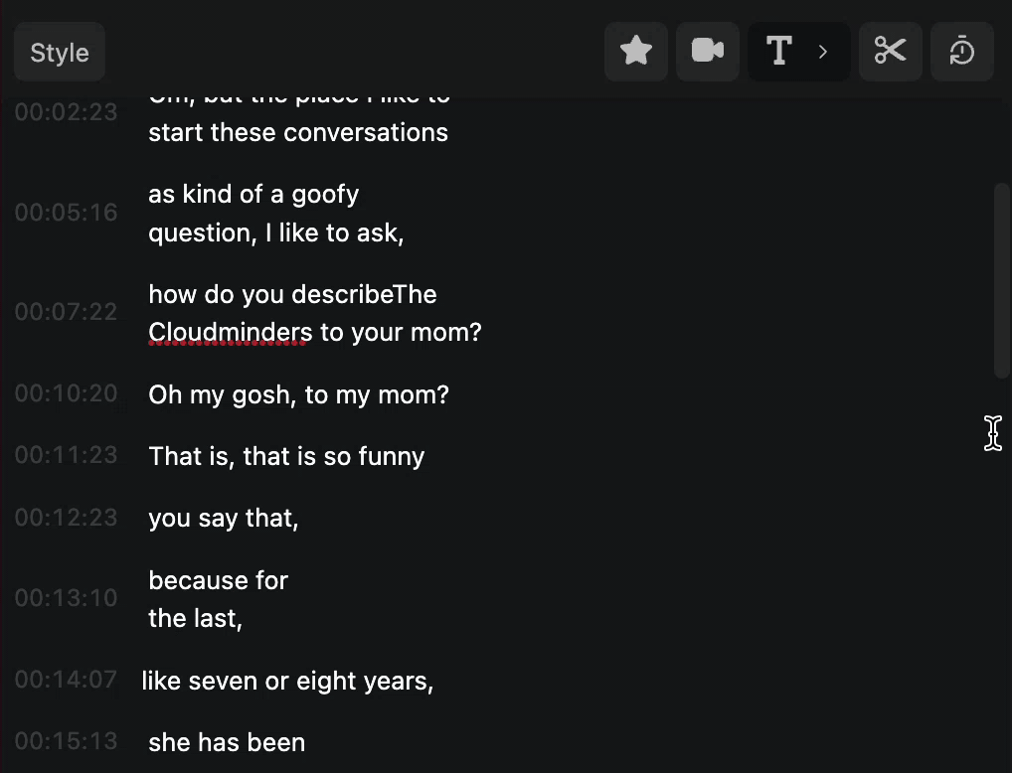Jump to timestamp 00:10:20
The image size is (1012, 773).
point(66,393)
